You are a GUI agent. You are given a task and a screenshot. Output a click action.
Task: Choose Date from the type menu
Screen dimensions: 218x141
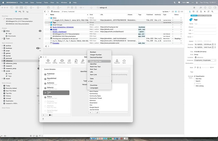pos(99,79)
